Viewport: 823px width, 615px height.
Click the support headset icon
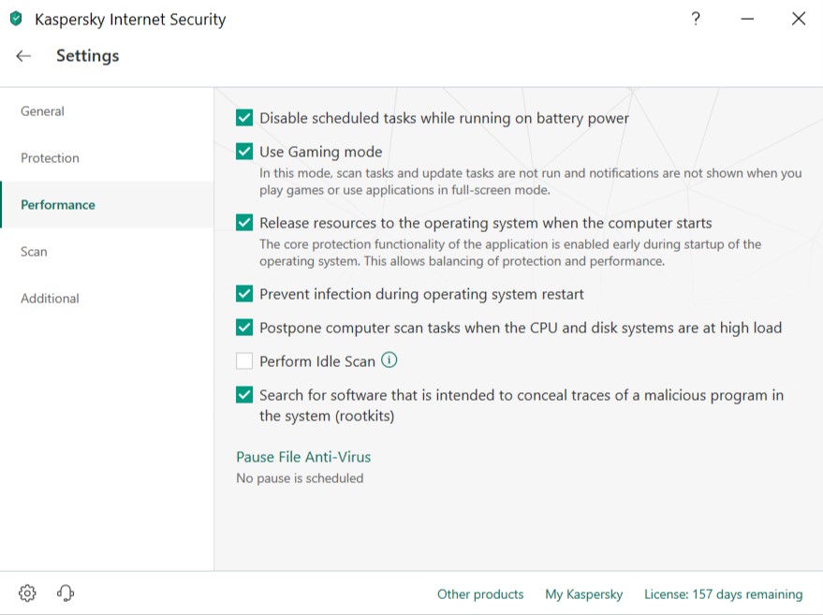66,593
